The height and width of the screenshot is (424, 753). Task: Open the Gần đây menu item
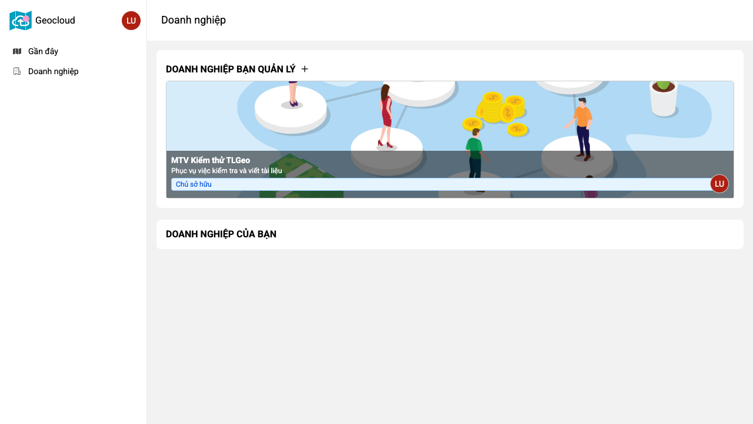(43, 51)
